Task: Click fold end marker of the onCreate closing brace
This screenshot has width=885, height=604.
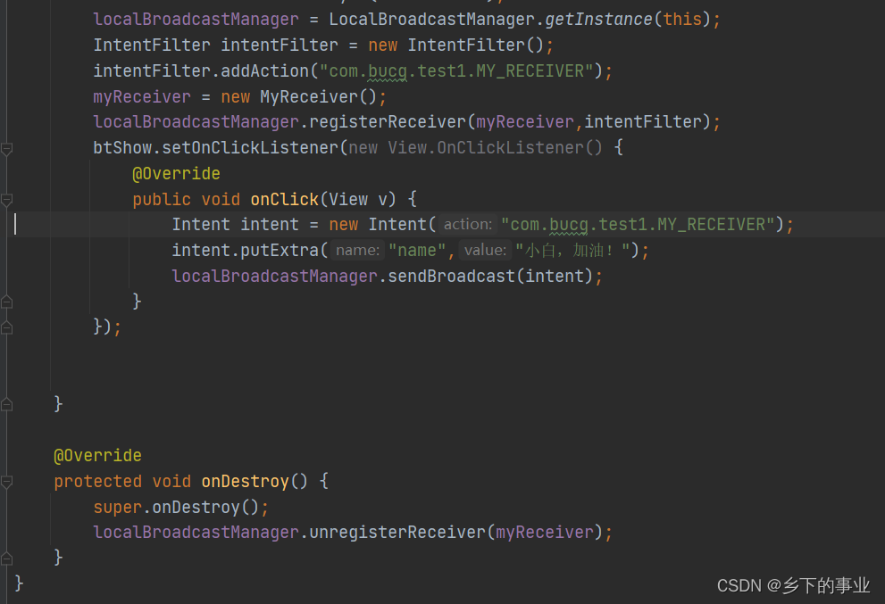Action: [7, 404]
